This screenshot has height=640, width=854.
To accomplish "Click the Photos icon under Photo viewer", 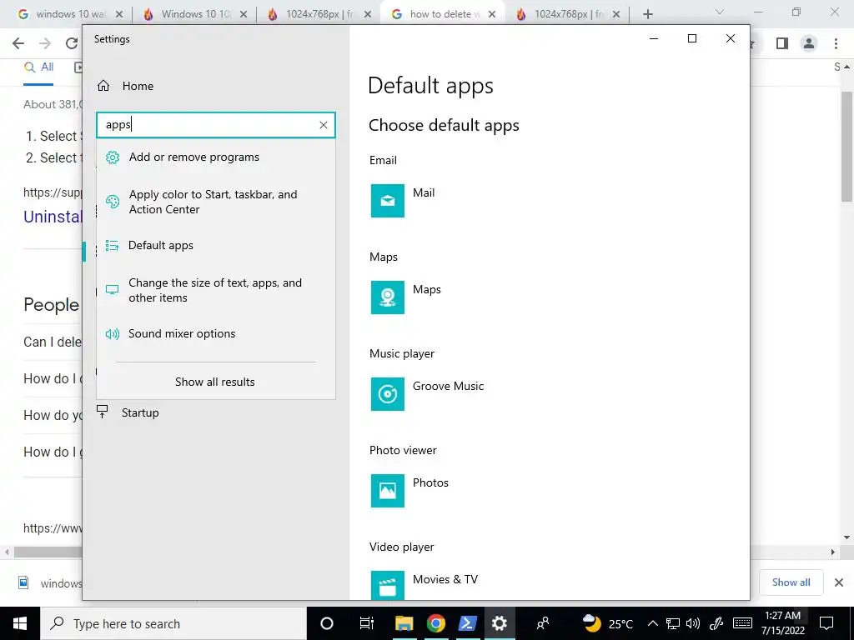I will pyautogui.click(x=388, y=490).
